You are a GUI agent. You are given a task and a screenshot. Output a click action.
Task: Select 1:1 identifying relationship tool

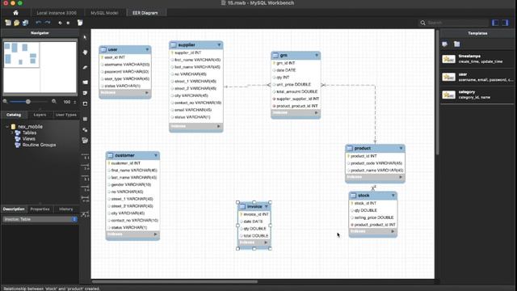tap(85, 178)
